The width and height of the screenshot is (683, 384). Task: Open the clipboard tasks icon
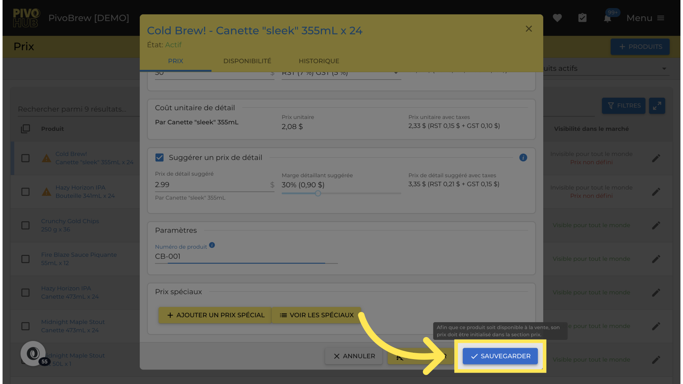point(582,18)
